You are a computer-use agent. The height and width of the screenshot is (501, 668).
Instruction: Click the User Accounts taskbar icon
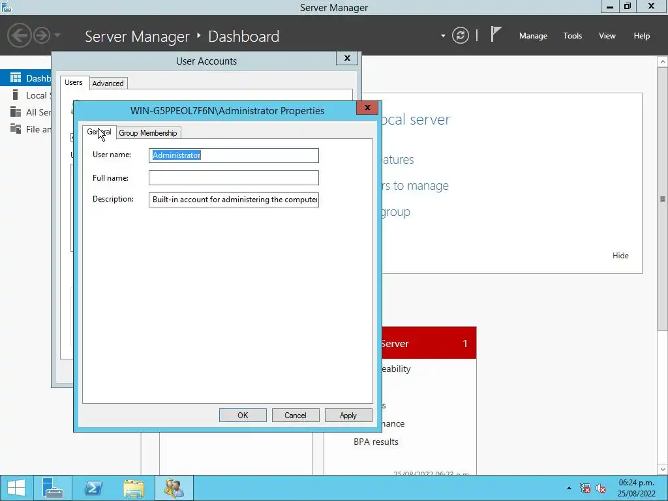174,488
